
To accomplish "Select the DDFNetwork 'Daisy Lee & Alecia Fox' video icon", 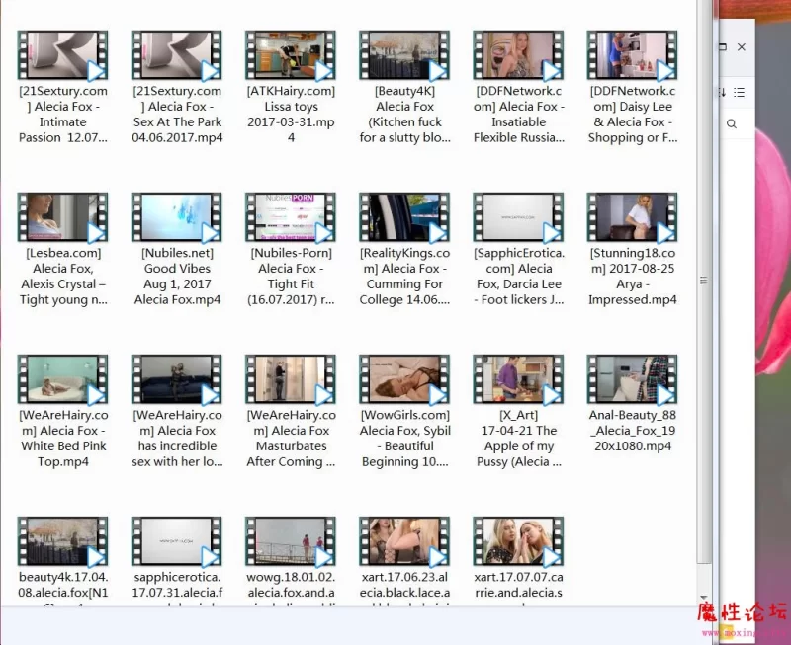I will click(633, 55).
